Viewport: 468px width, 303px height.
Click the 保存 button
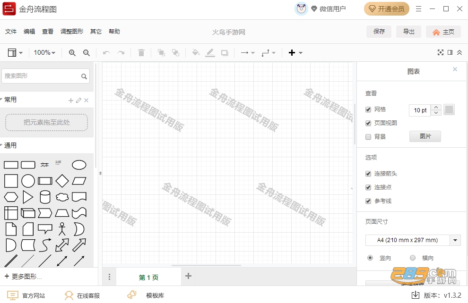379,32
